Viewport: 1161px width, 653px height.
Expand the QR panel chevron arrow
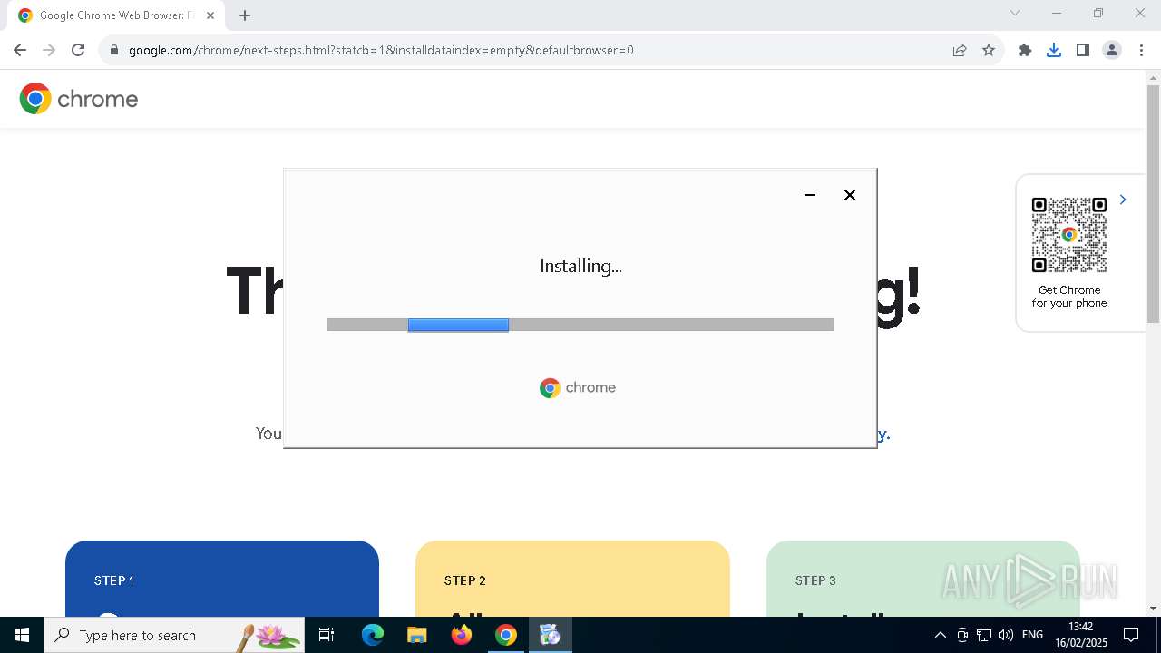click(x=1123, y=200)
